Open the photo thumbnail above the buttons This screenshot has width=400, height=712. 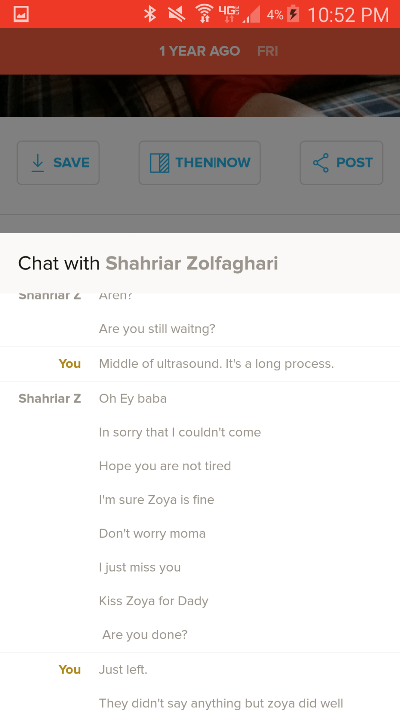[200, 96]
